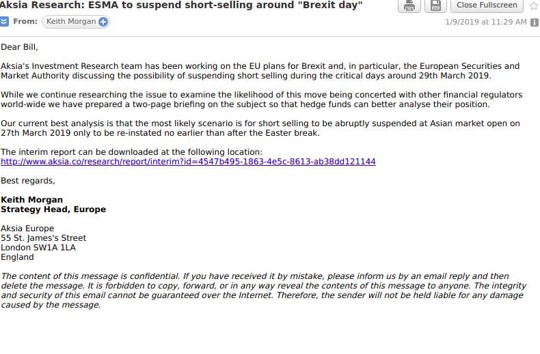The image size is (540, 354).
Task: Expand the message header details chevron
Action: (x=5, y=22)
